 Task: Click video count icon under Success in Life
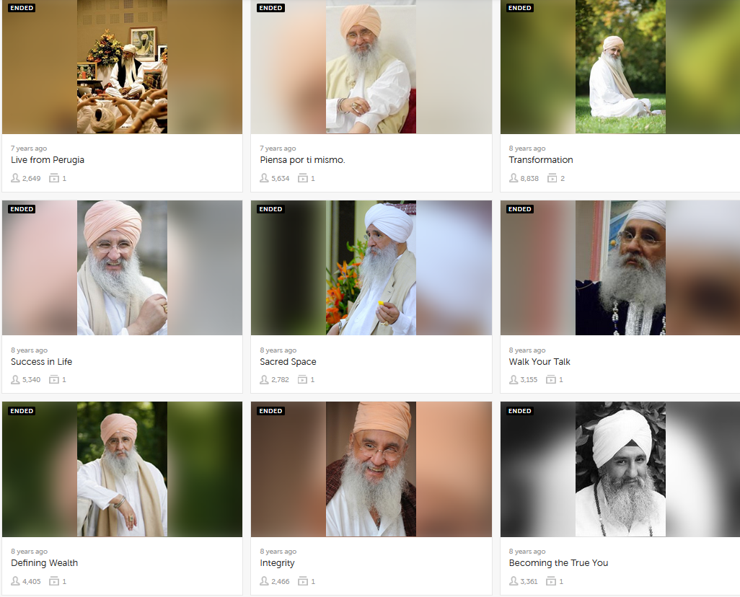click(54, 379)
